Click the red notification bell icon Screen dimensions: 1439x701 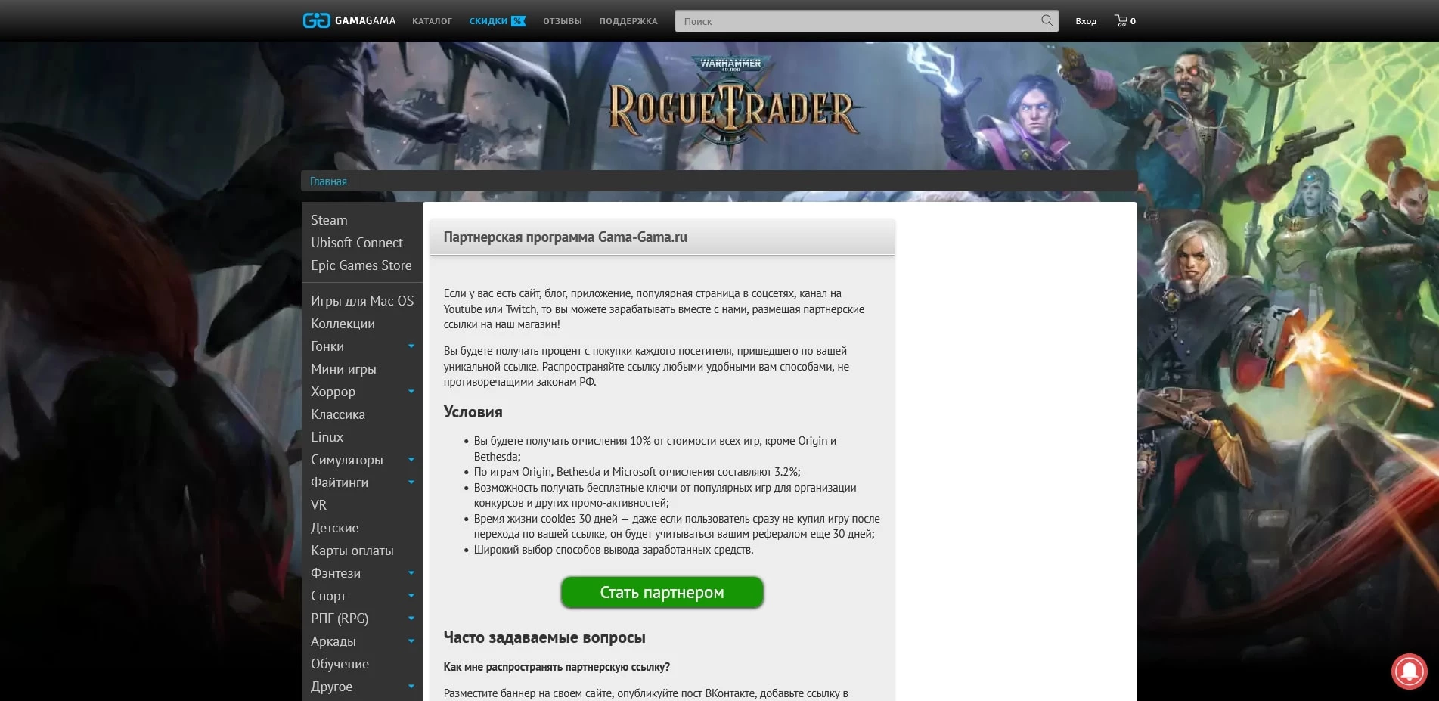pos(1410,671)
